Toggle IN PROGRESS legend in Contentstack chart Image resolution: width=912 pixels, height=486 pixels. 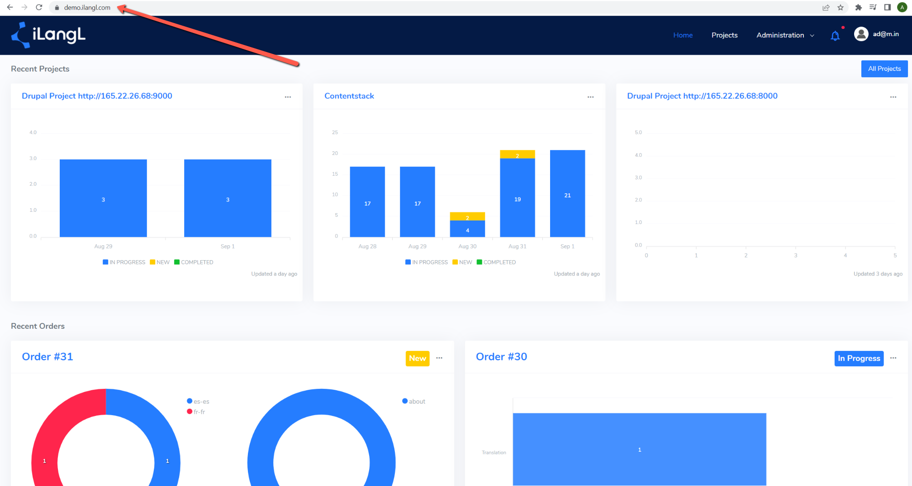[x=427, y=262]
